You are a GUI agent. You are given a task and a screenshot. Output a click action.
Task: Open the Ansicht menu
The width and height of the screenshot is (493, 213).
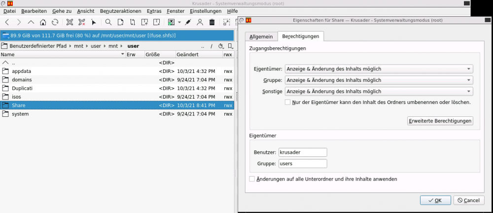tap(85, 11)
